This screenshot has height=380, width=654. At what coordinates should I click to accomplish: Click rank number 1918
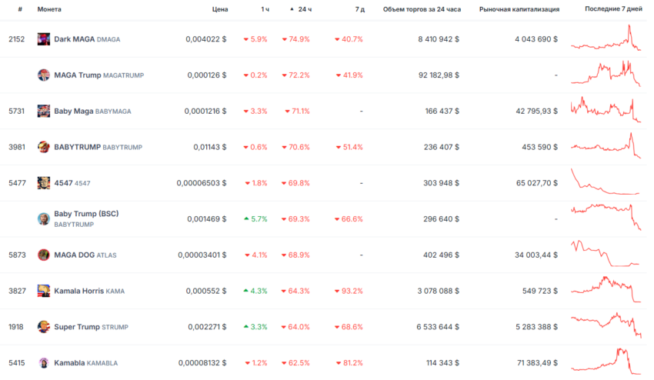pos(16,327)
